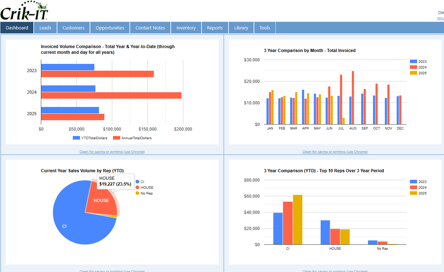
Task: Click the 2023 blue legend color swatch
Action: pos(414,61)
